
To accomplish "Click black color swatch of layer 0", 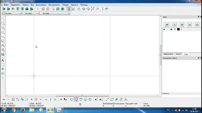I will point(178,29).
